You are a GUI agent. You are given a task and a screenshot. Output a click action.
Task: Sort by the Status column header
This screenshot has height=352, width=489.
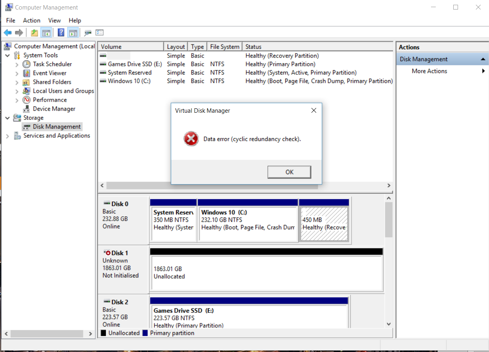coord(318,46)
